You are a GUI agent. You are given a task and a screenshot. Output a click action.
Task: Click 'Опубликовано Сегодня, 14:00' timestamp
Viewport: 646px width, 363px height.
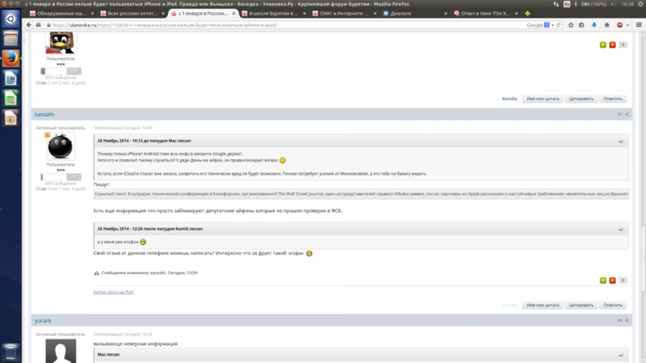pyautogui.click(x=123, y=128)
